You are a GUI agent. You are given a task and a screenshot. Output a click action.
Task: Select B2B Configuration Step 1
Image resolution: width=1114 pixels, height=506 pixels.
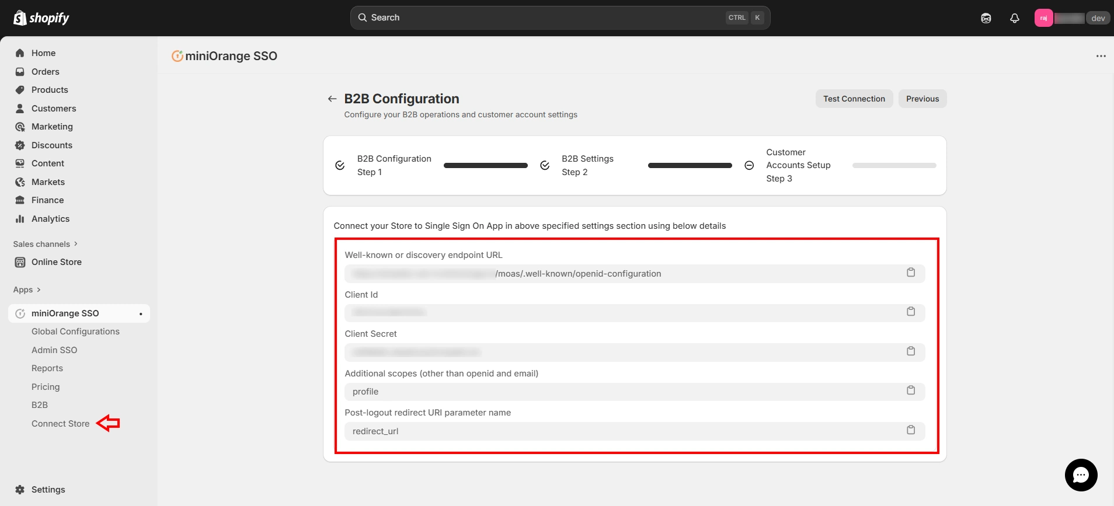pos(394,165)
